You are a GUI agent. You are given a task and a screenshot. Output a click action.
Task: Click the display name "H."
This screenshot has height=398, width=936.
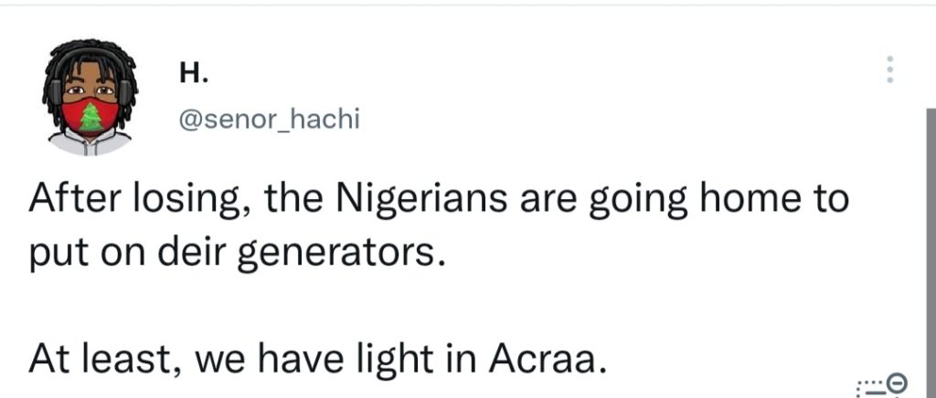coord(193,75)
